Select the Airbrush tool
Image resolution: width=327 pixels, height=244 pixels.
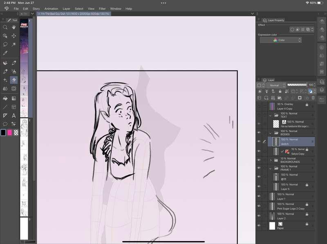[14, 72]
